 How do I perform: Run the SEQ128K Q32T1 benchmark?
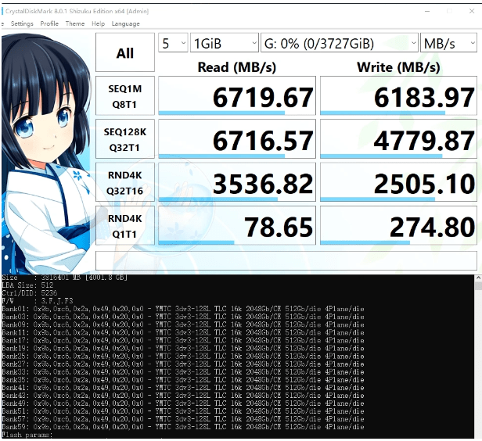click(124, 138)
